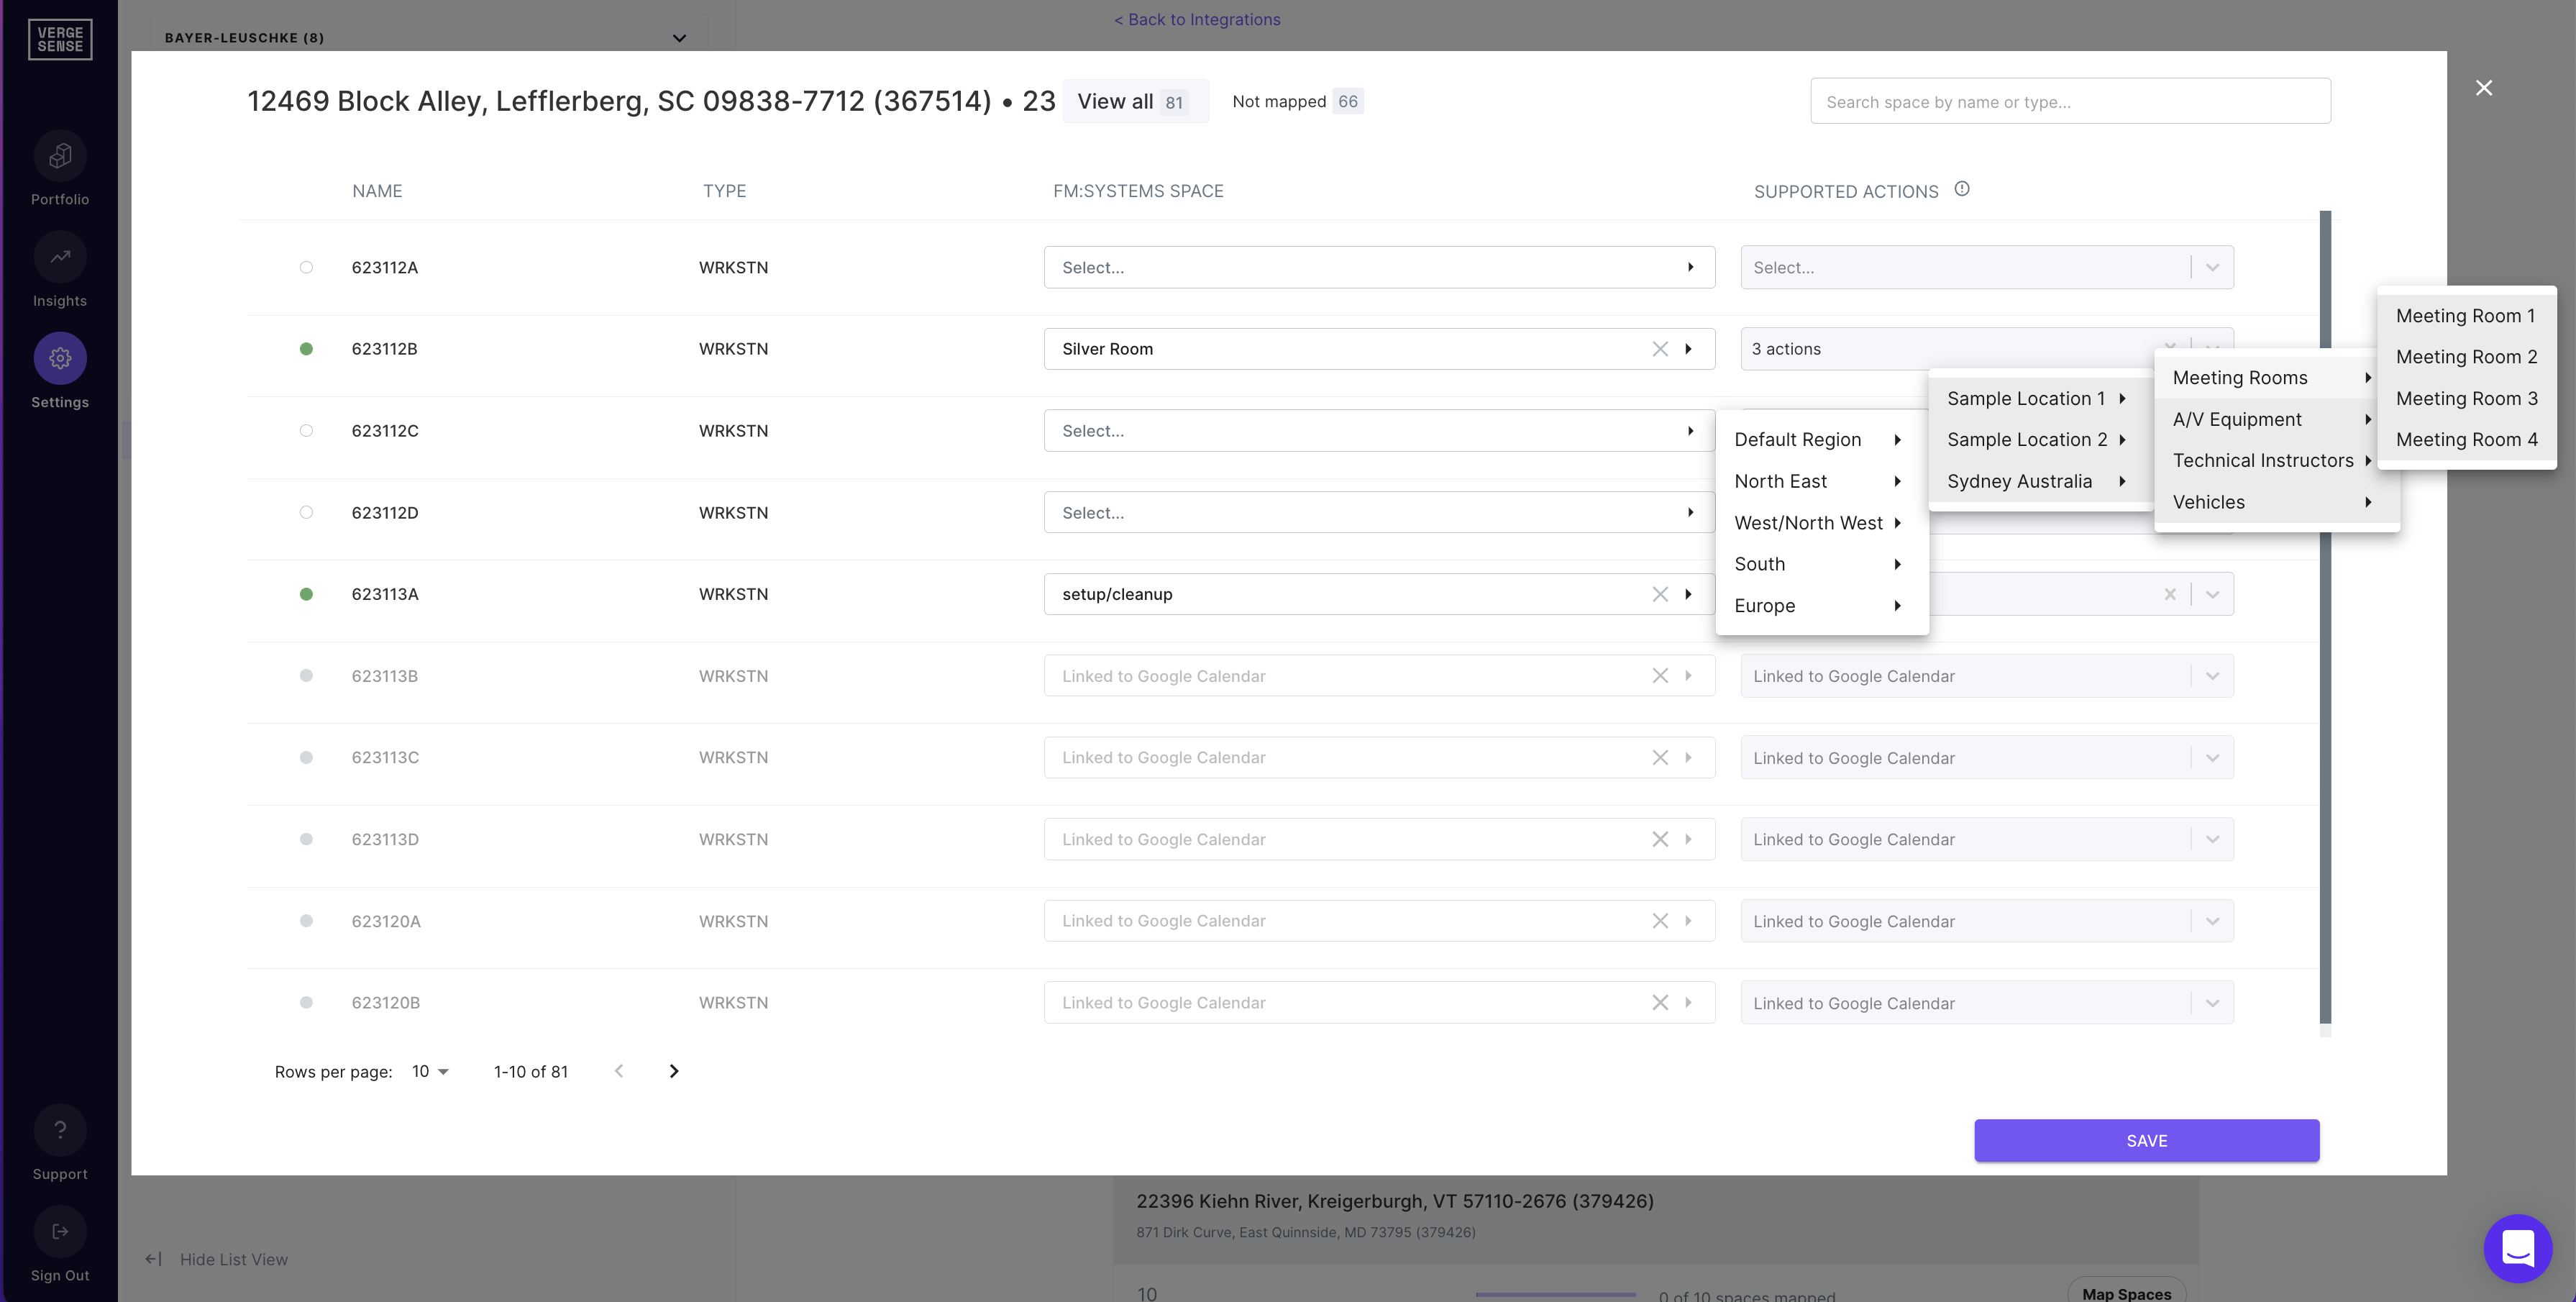Clear 623113B linked space selection
This screenshot has height=1302, width=2576.
(1660, 676)
